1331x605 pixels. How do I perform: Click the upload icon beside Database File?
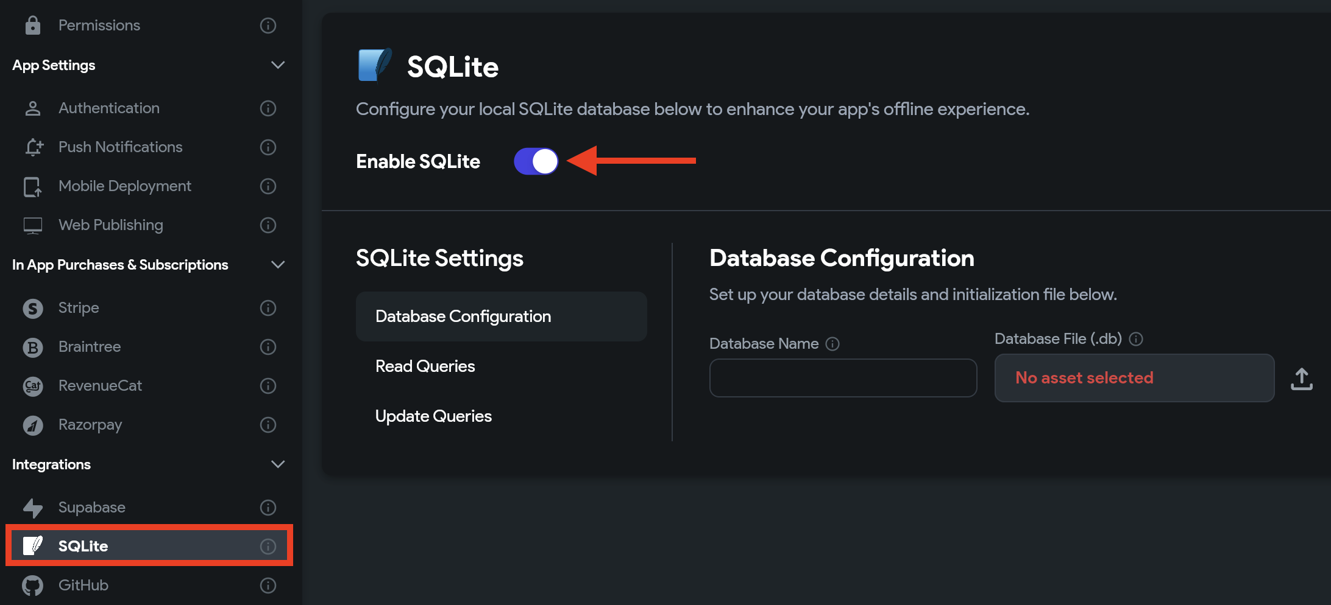(1301, 379)
